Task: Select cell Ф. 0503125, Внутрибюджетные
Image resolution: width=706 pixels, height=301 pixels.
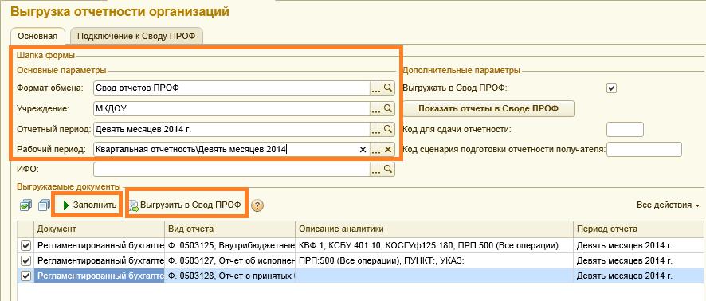Action: point(230,246)
